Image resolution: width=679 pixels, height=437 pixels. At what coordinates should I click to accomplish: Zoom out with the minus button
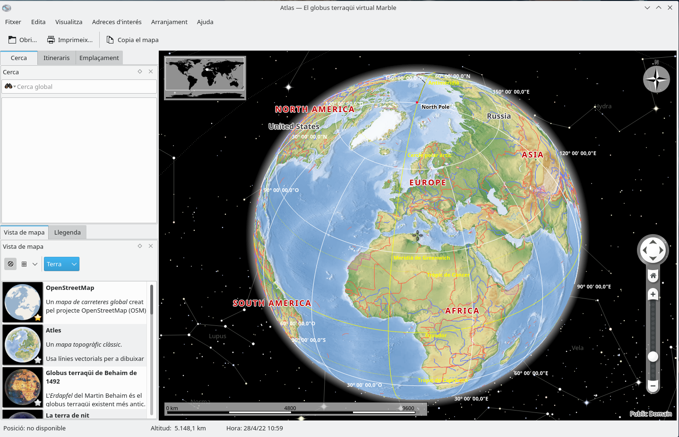(653, 386)
